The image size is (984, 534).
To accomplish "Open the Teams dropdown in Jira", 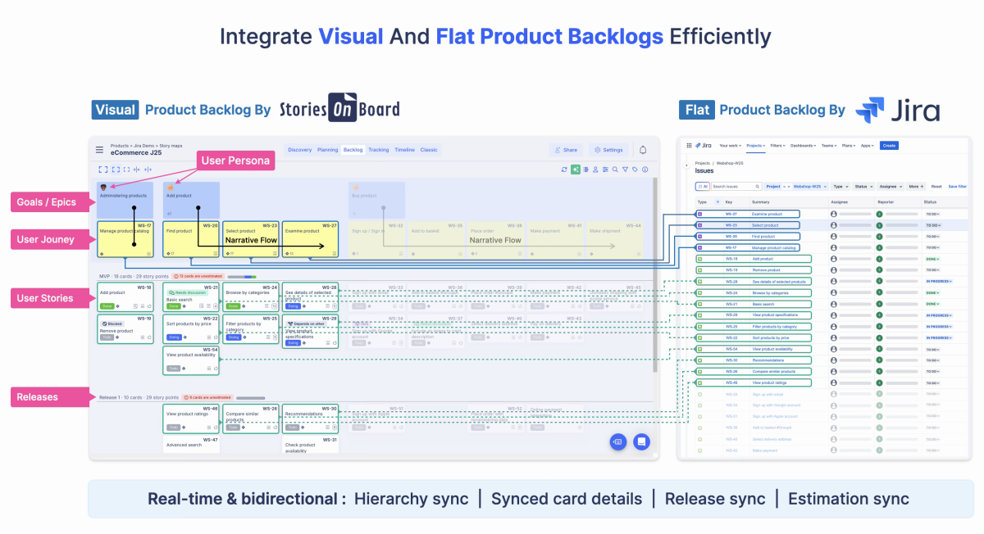I will tap(829, 146).
